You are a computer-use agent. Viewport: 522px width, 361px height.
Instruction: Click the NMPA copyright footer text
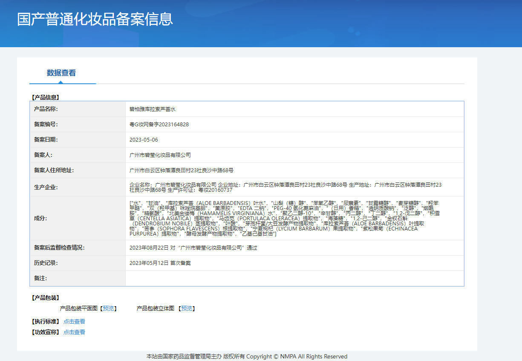click(x=247, y=356)
